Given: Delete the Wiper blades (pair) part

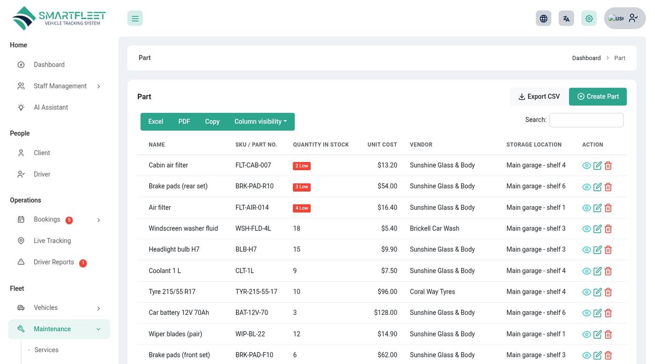Looking at the screenshot, I should [x=608, y=334].
